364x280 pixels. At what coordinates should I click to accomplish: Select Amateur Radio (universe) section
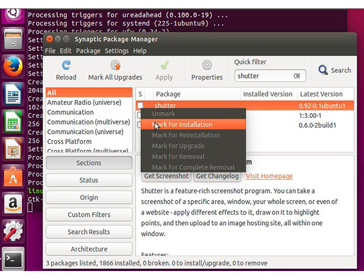tap(89, 102)
